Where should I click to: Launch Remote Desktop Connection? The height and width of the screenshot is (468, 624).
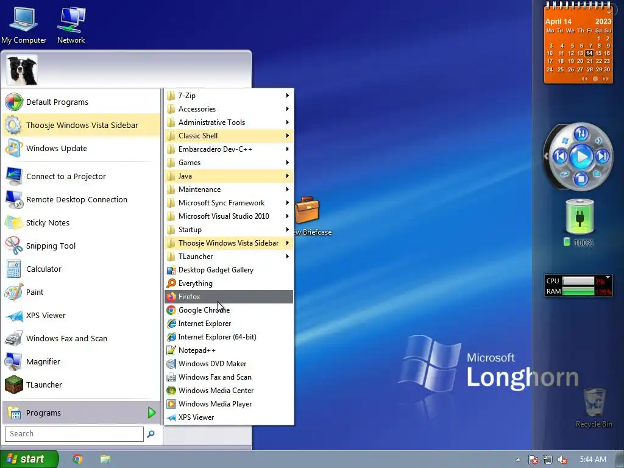pos(81,199)
